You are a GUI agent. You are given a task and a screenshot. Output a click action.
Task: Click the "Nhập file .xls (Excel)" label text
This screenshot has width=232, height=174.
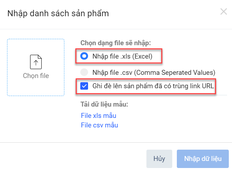tap(122, 56)
